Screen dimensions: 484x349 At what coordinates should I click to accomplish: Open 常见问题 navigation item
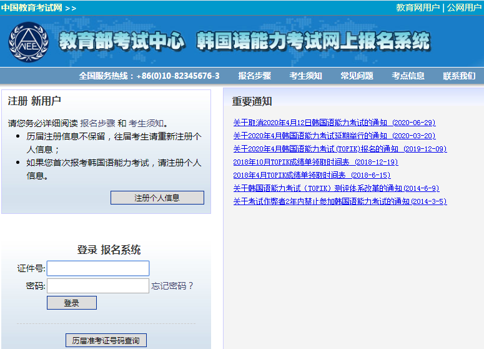(357, 76)
